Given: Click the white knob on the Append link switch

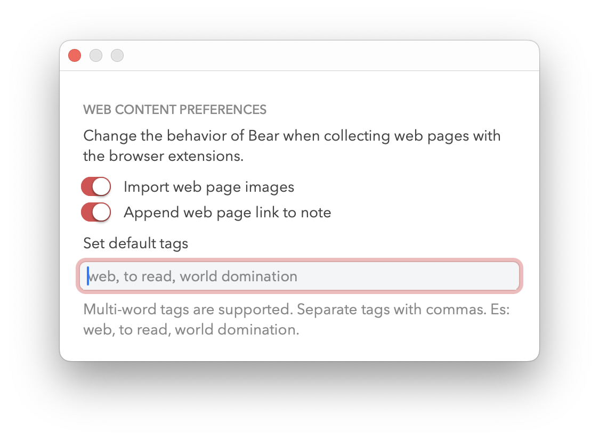Looking at the screenshot, I should point(101,213).
